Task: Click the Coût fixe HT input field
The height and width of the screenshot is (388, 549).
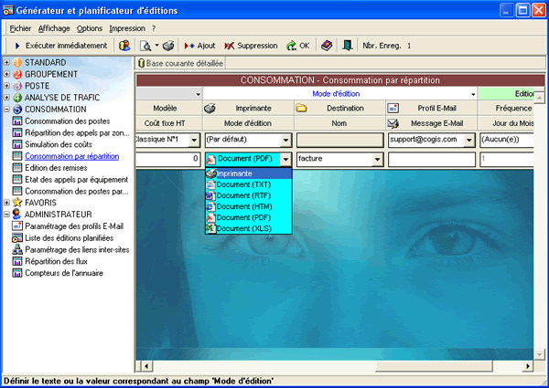Action: tap(168, 159)
